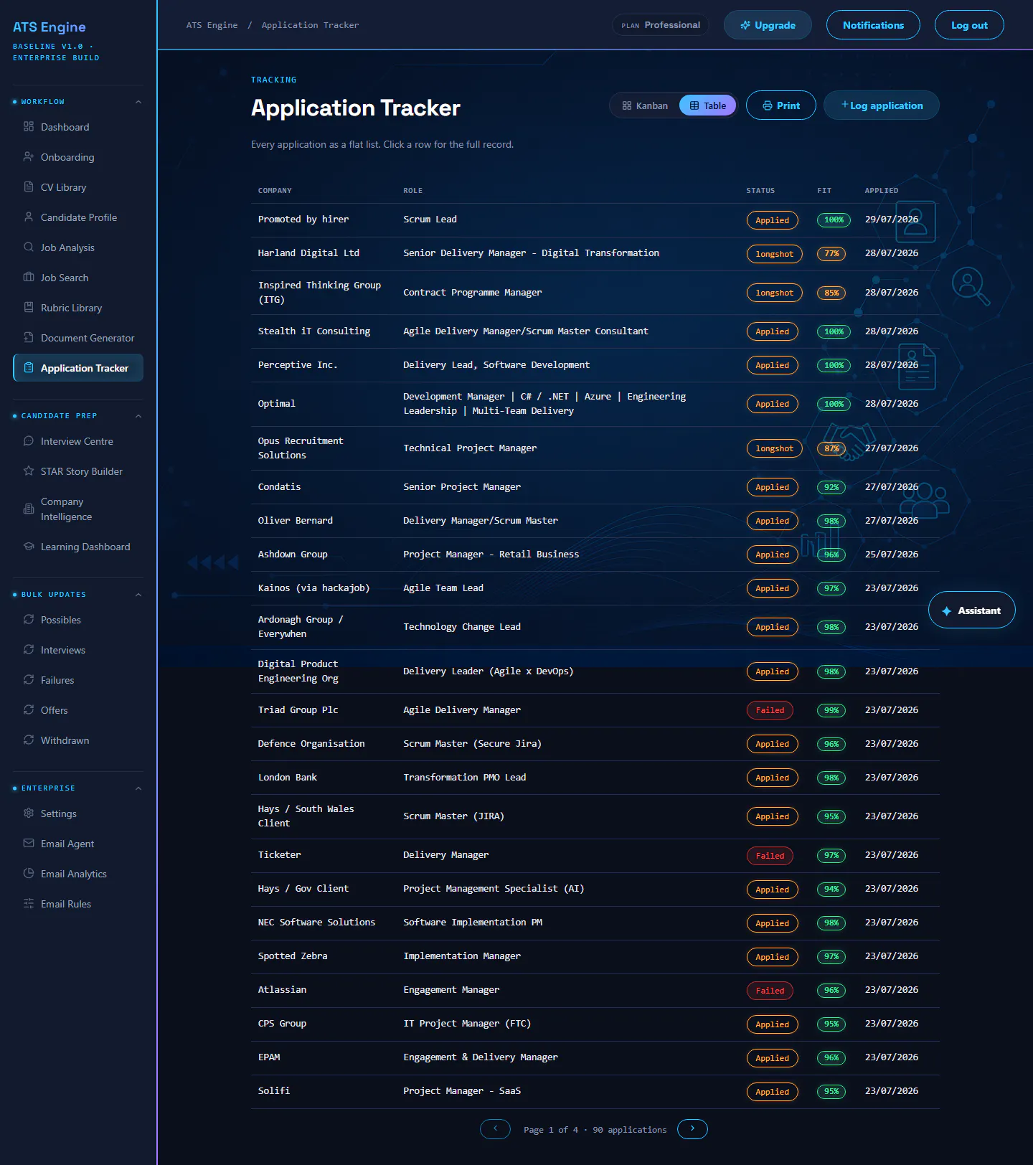Select the Solifi Project Manager - SaaS row
This screenshot has height=1165, width=1033.
tap(595, 1091)
